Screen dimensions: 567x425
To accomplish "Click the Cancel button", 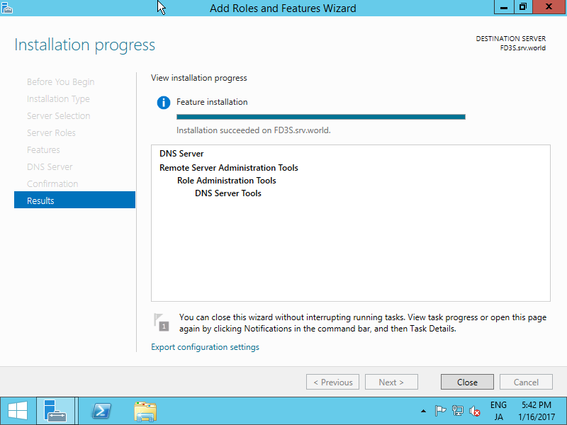I will pos(526,382).
